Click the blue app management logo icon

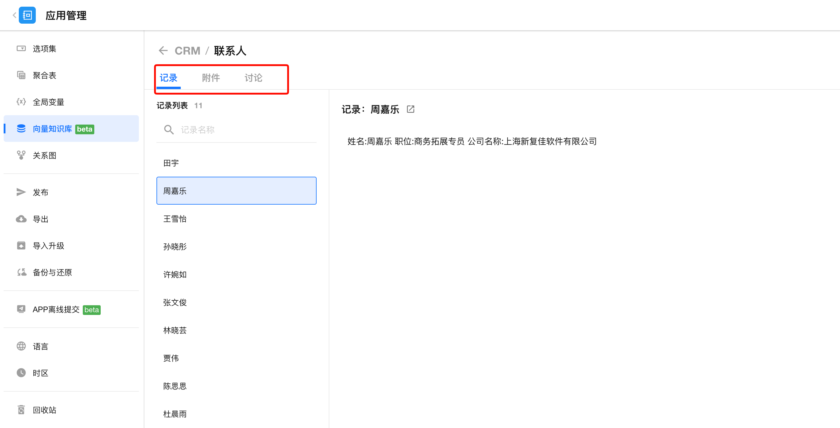[27, 15]
